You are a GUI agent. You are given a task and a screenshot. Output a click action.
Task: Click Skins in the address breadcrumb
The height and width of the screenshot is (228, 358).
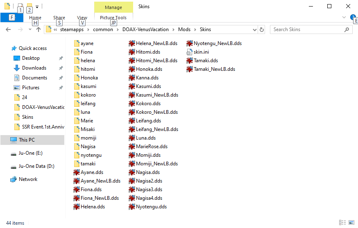pos(205,29)
